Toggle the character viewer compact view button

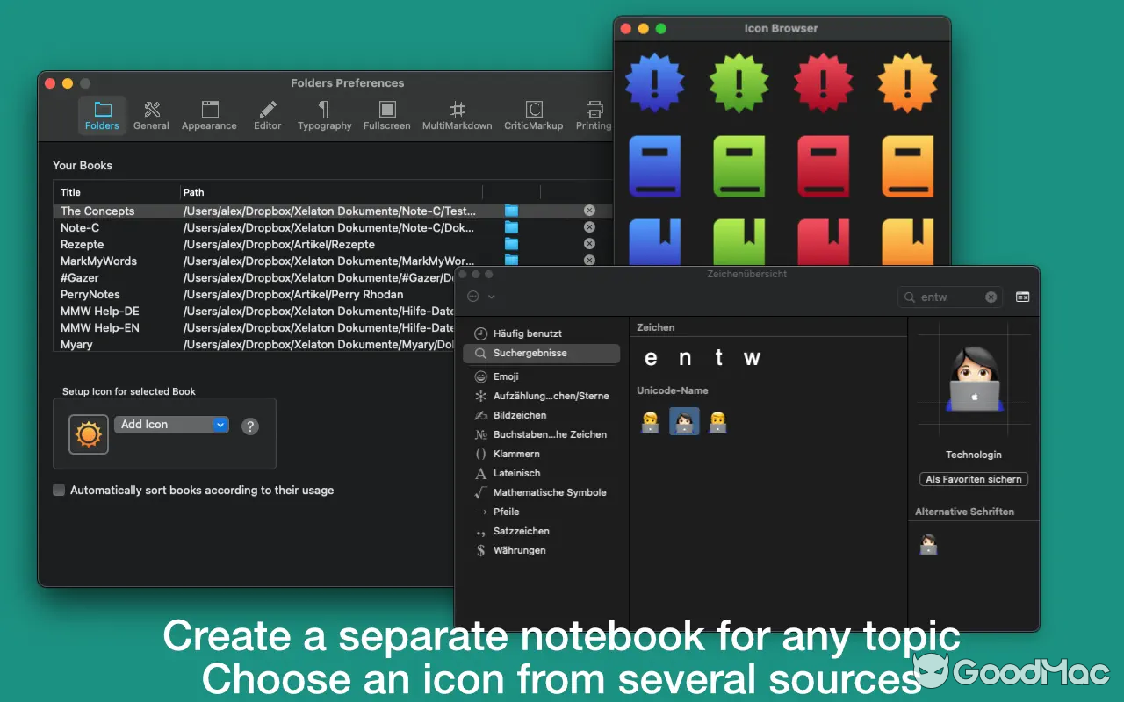[x=1022, y=297]
